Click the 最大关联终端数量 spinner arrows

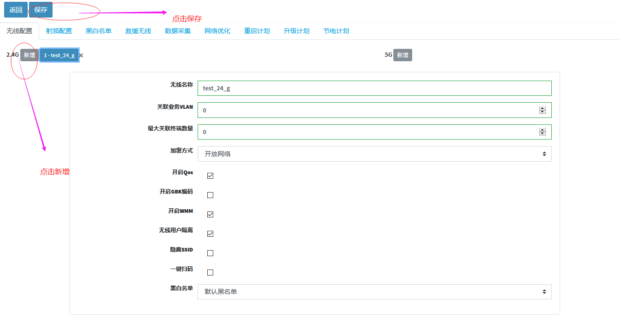click(542, 132)
